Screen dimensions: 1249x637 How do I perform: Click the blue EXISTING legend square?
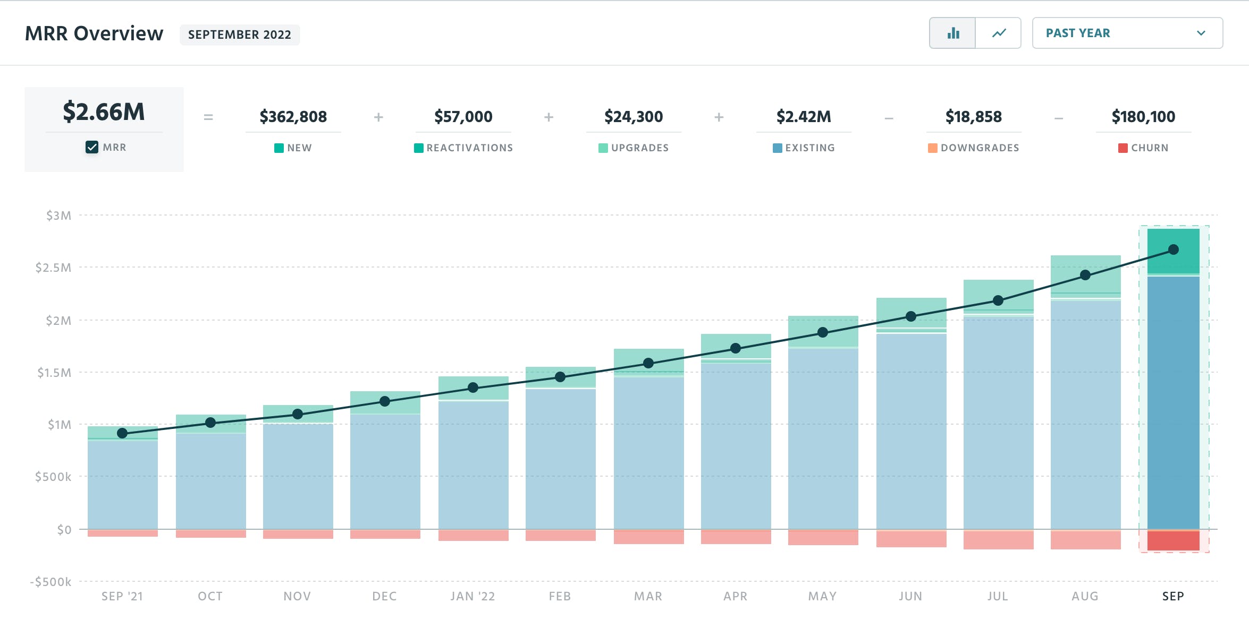point(773,148)
